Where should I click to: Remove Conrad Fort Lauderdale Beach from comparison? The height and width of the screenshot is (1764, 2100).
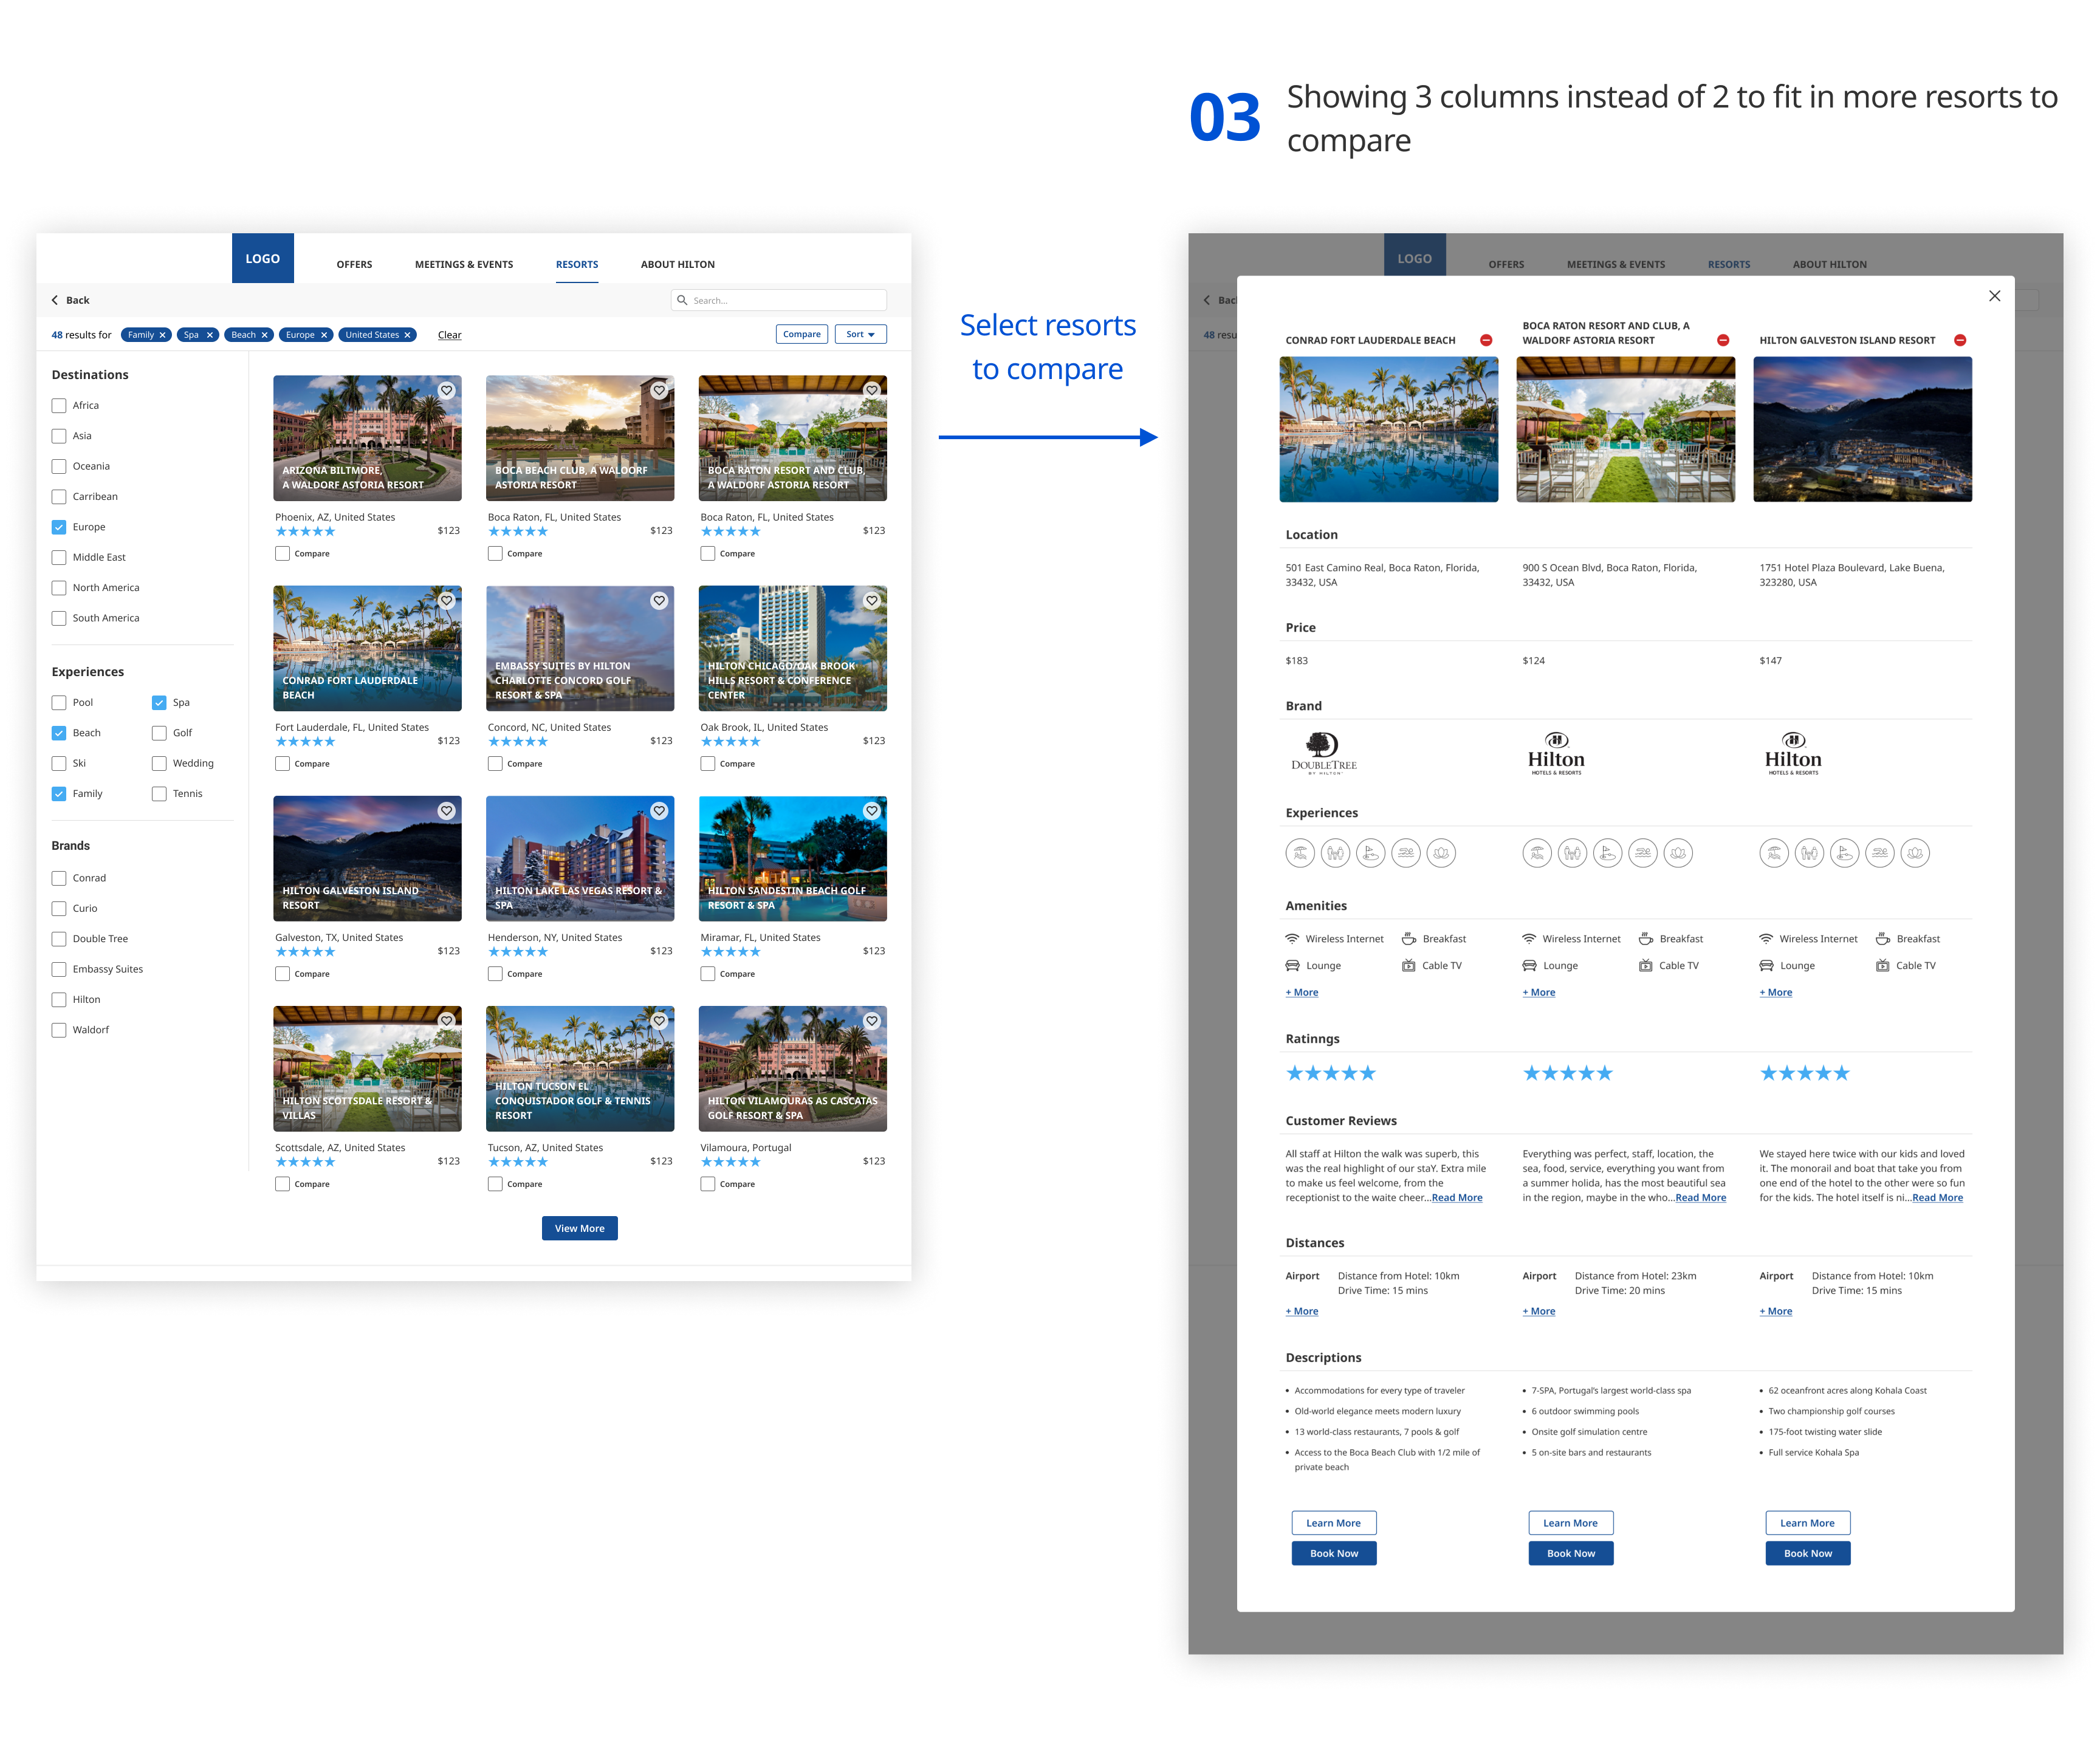1486,340
